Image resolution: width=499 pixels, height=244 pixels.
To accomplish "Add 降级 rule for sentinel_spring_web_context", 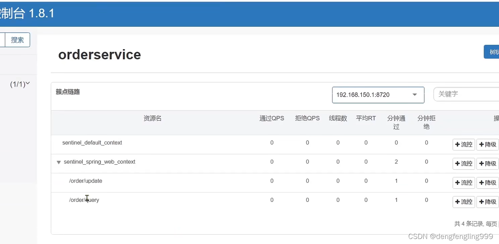I will tap(487, 164).
